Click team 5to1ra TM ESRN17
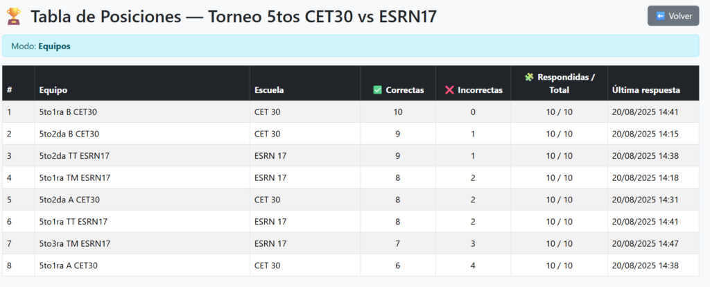Image resolution: width=710 pixels, height=287 pixels. pyautogui.click(x=75, y=178)
